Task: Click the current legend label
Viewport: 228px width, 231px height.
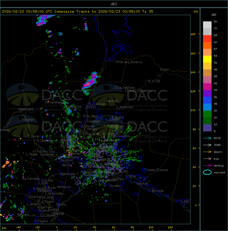Action: pyautogui.click(x=220, y=173)
